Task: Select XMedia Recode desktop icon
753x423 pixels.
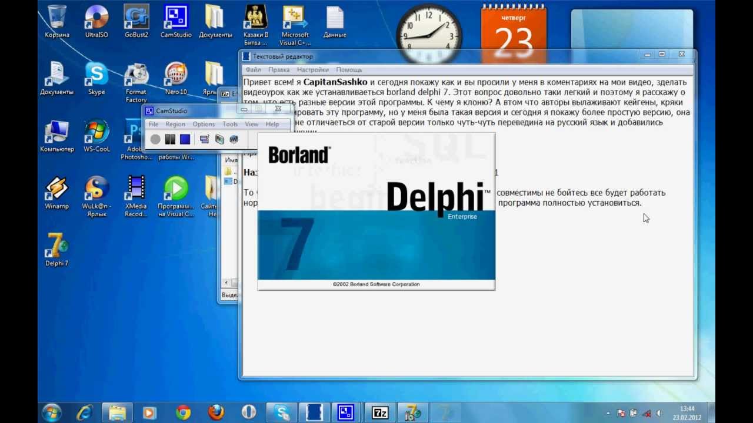Action: 136,197
